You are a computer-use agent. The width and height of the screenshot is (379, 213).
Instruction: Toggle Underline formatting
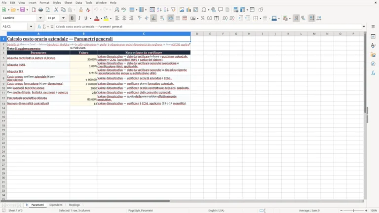point(85,18)
